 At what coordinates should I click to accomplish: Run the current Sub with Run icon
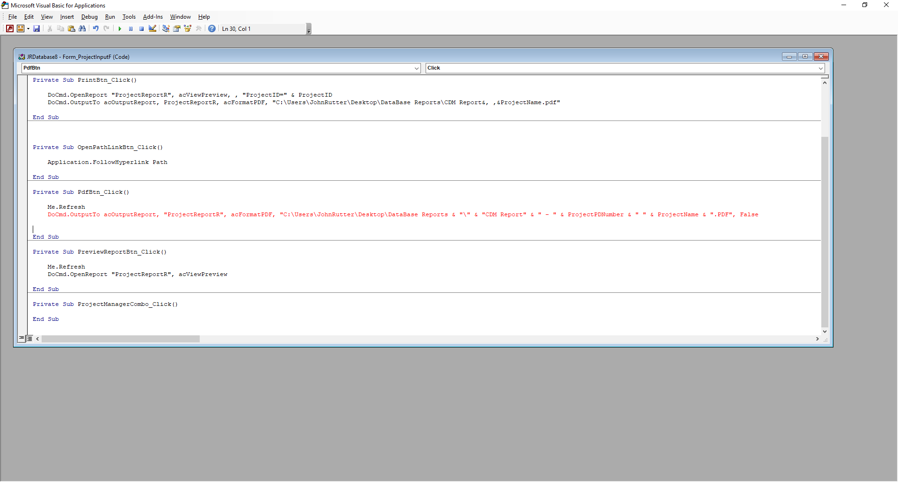120,28
